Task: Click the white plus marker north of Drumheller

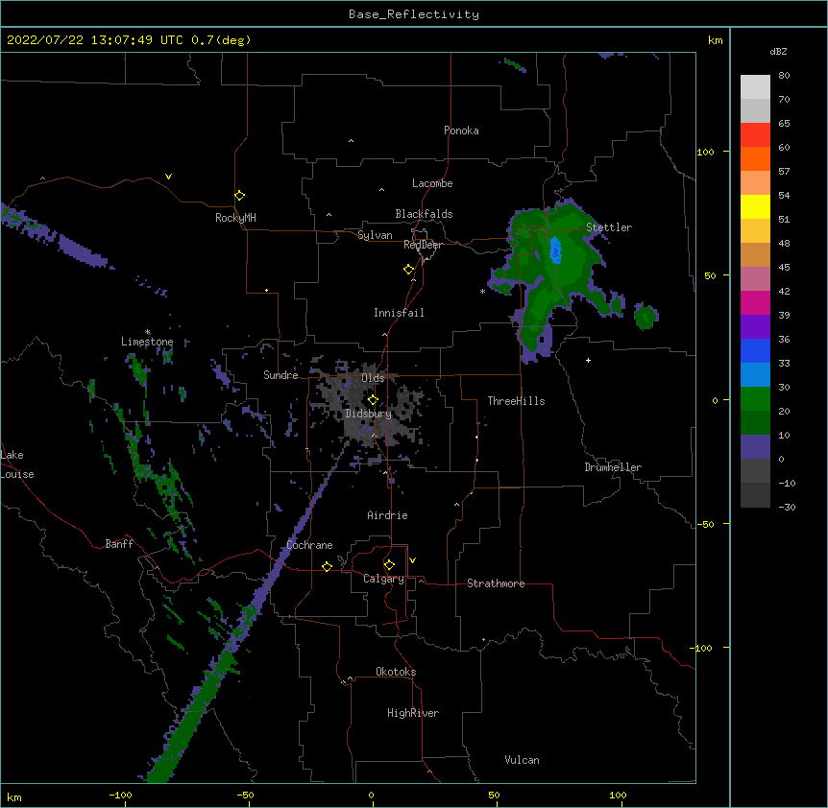Action: point(588,360)
